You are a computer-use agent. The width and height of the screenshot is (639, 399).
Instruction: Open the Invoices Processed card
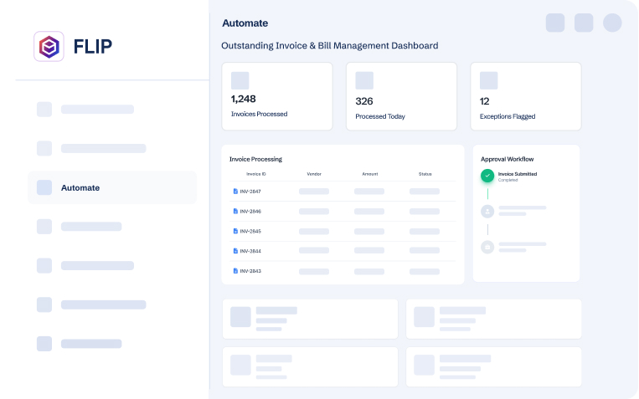click(276, 96)
